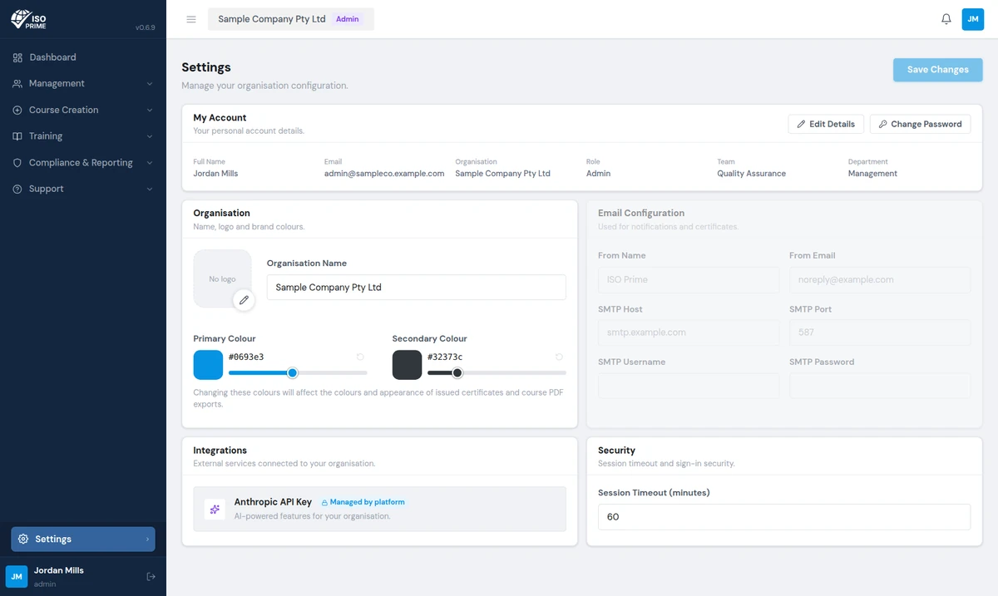This screenshot has height=596, width=998.
Task: Click the admin@sampleco.example.com email text
Action: click(x=384, y=174)
